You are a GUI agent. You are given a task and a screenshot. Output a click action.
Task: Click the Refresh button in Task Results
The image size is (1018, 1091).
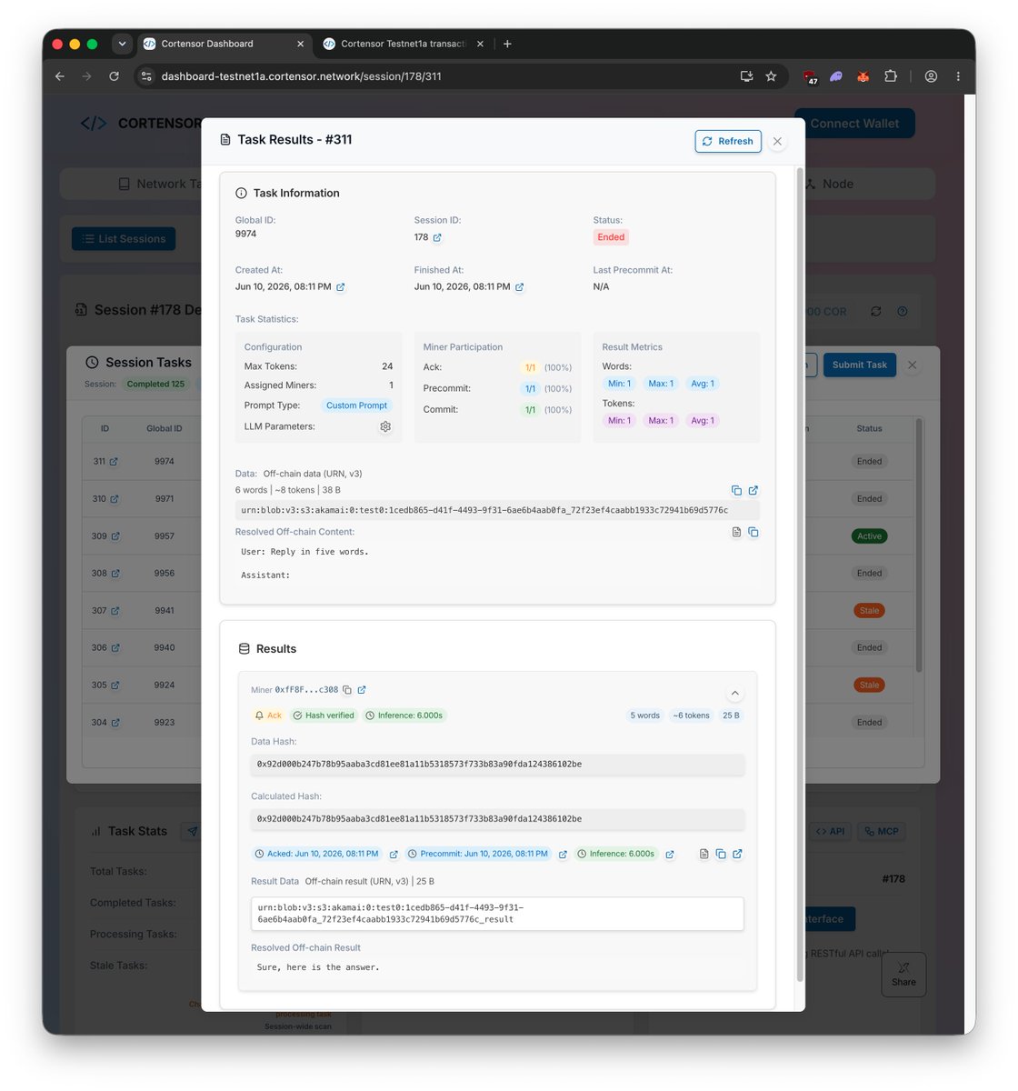[x=728, y=141]
